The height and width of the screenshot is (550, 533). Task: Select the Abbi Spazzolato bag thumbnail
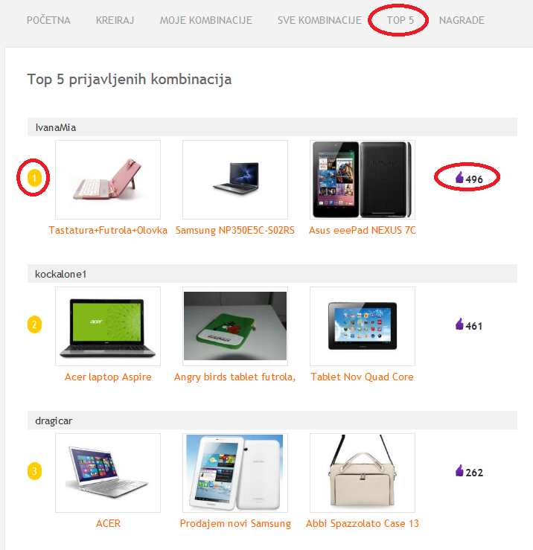coord(363,473)
